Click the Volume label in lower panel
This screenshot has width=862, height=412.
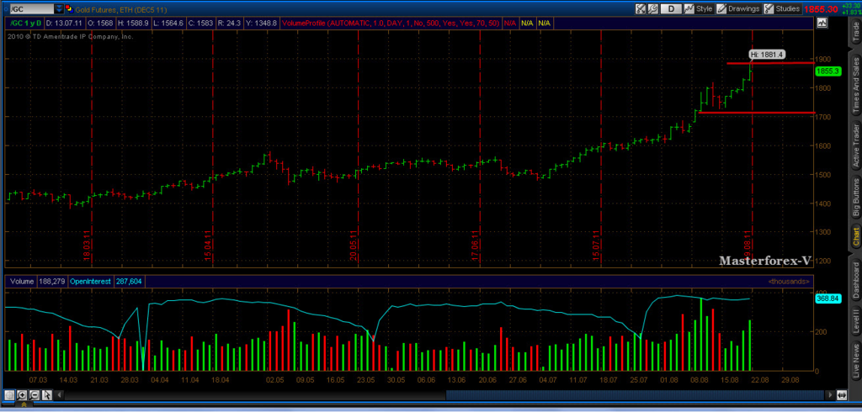[x=21, y=282]
